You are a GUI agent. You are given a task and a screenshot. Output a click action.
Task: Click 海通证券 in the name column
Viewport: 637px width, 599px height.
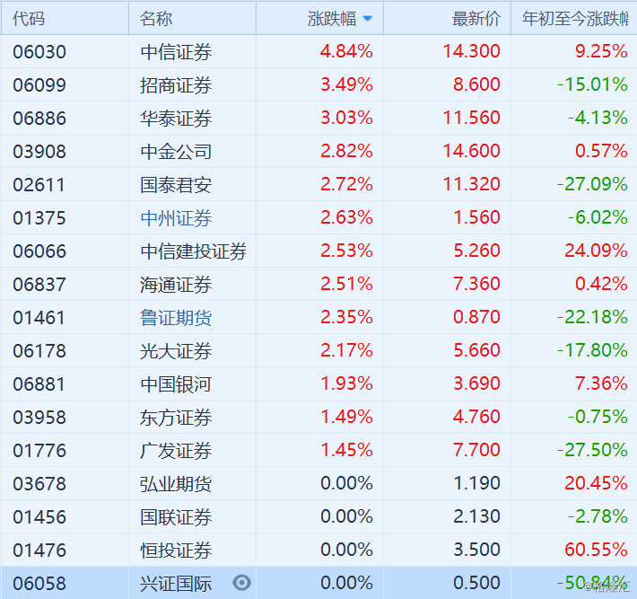click(x=176, y=285)
